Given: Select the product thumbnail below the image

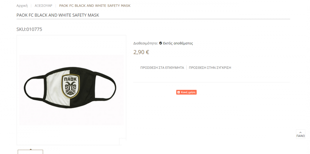Looking at the screenshot, I should [30, 152].
